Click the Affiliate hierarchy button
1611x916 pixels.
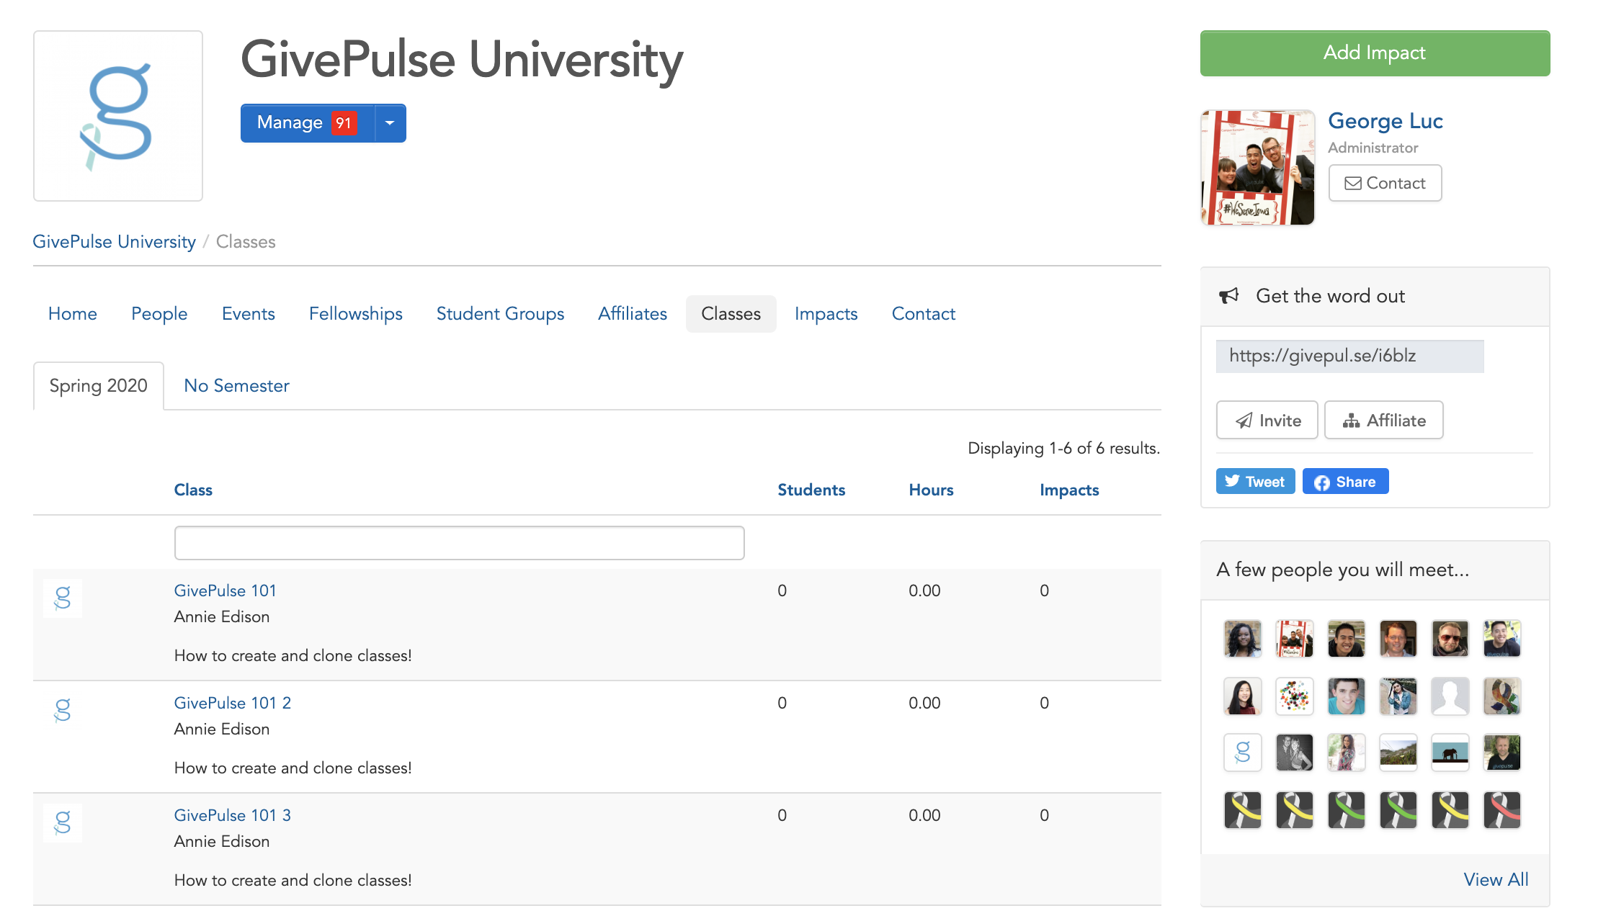coord(1383,421)
